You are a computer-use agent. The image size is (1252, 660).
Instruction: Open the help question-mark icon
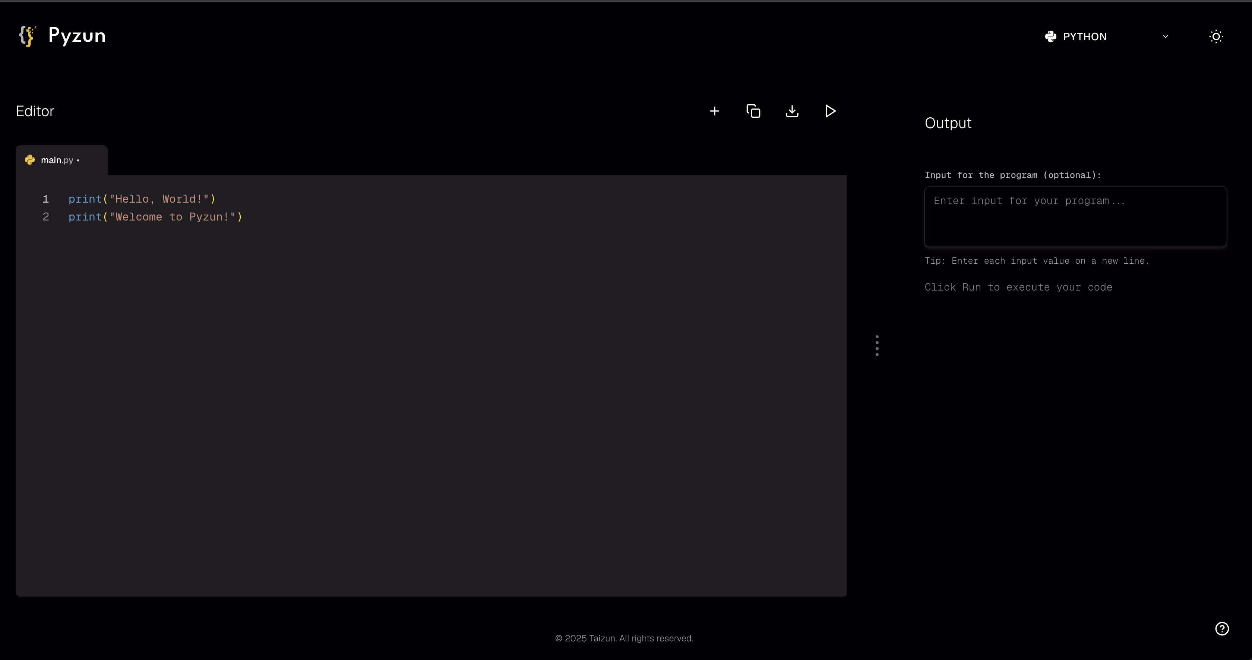click(1221, 628)
